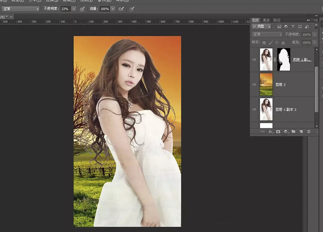Toggle visibility of top masked layer
Screen dimensions: 323x232
254,59
